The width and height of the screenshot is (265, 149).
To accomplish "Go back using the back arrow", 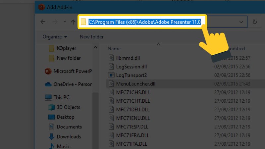I will 43,22.
